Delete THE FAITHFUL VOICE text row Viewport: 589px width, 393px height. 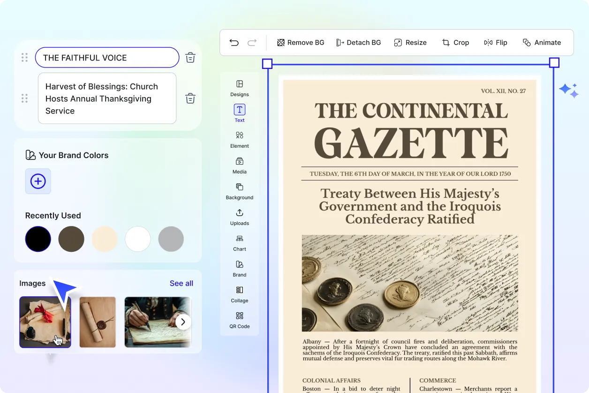click(x=190, y=58)
